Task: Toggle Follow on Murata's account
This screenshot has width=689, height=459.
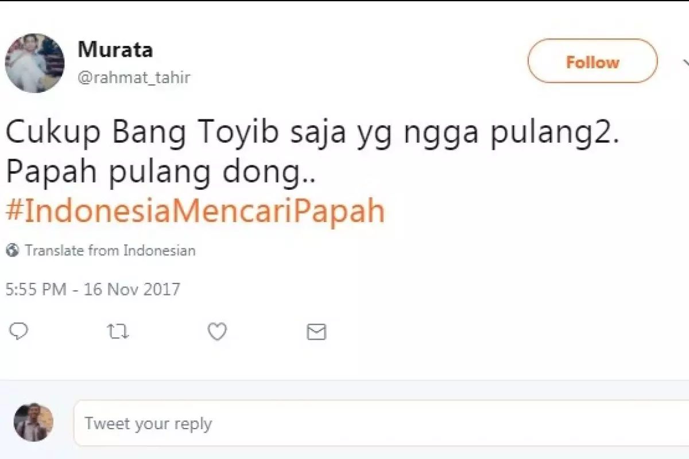Action: click(593, 62)
